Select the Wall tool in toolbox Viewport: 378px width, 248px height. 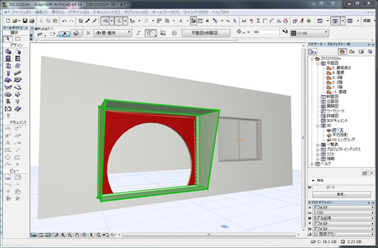coord(8,52)
